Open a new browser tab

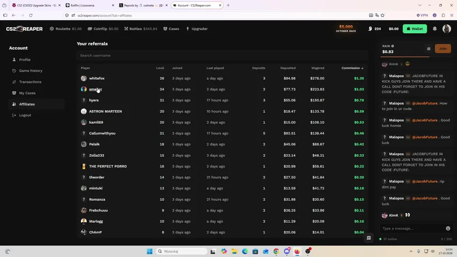pos(228,5)
